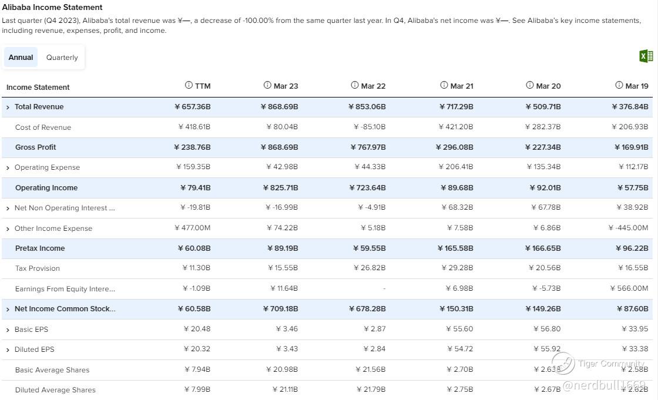The height and width of the screenshot is (400, 658).
Task: Switch to the Quarterly tab
Action: click(x=62, y=58)
